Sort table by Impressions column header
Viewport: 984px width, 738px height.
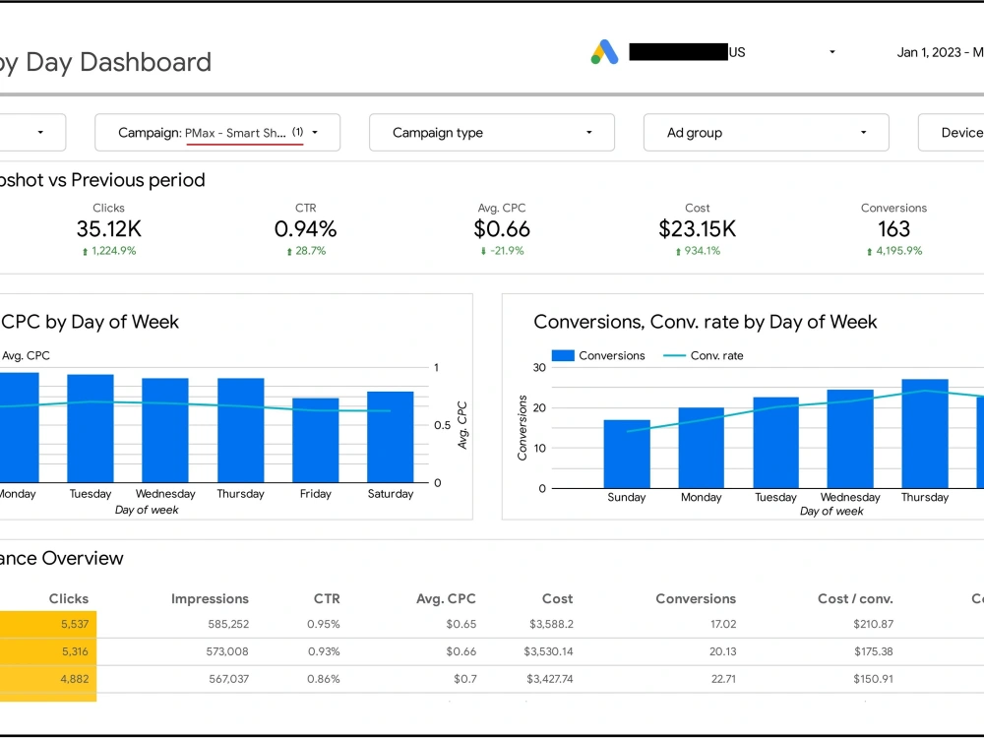[x=210, y=598]
